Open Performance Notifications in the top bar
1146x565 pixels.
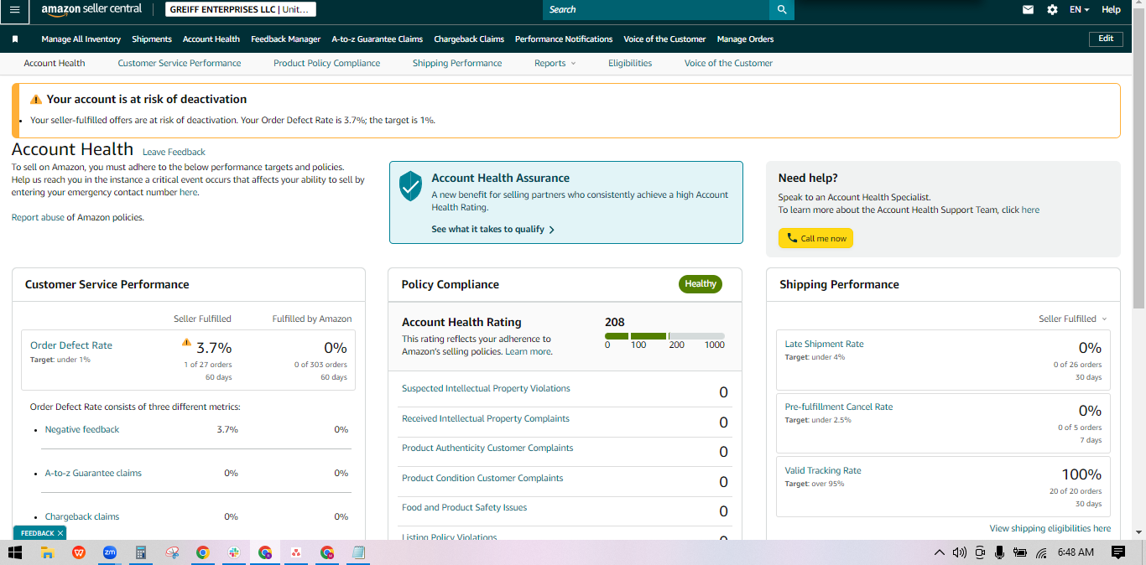click(x=564, y=39)
